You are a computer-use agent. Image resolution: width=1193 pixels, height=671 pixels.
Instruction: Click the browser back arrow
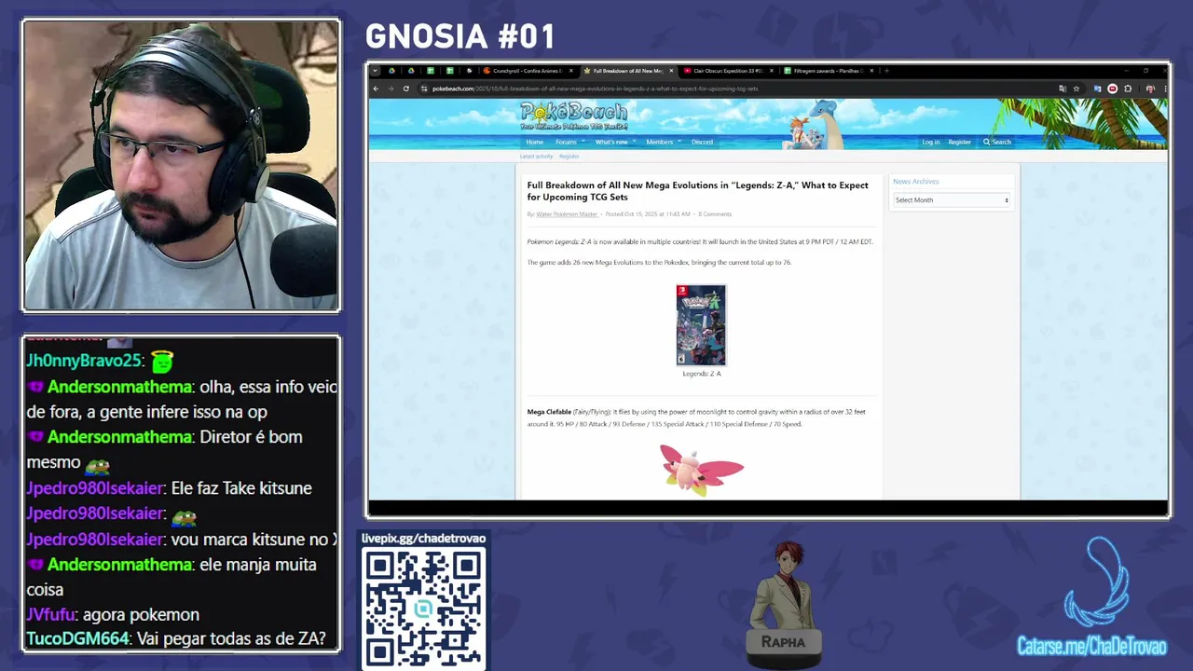376,89
